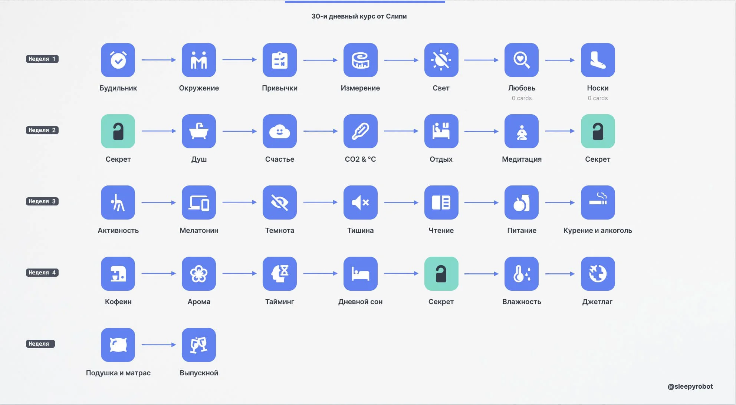Click the Окружение people icon
The height and width of the screenshot is (405, 736).
[199, 60]
